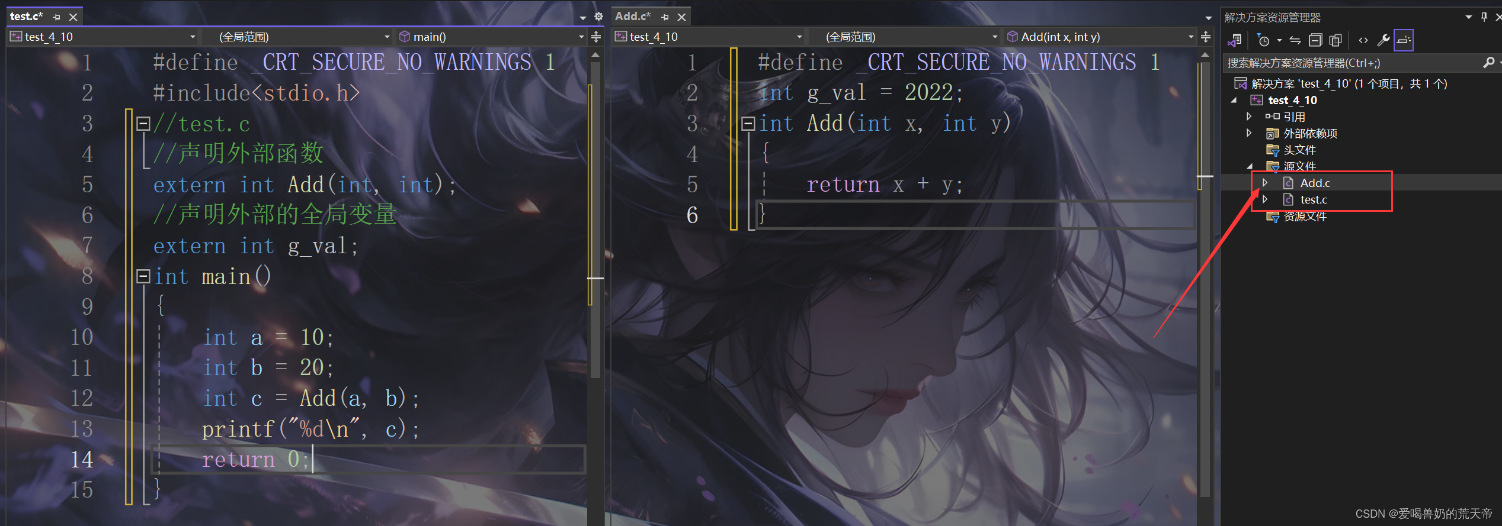Click 'extern int g_val;' line in test.c
The image size is (1502, 526).
256,246
